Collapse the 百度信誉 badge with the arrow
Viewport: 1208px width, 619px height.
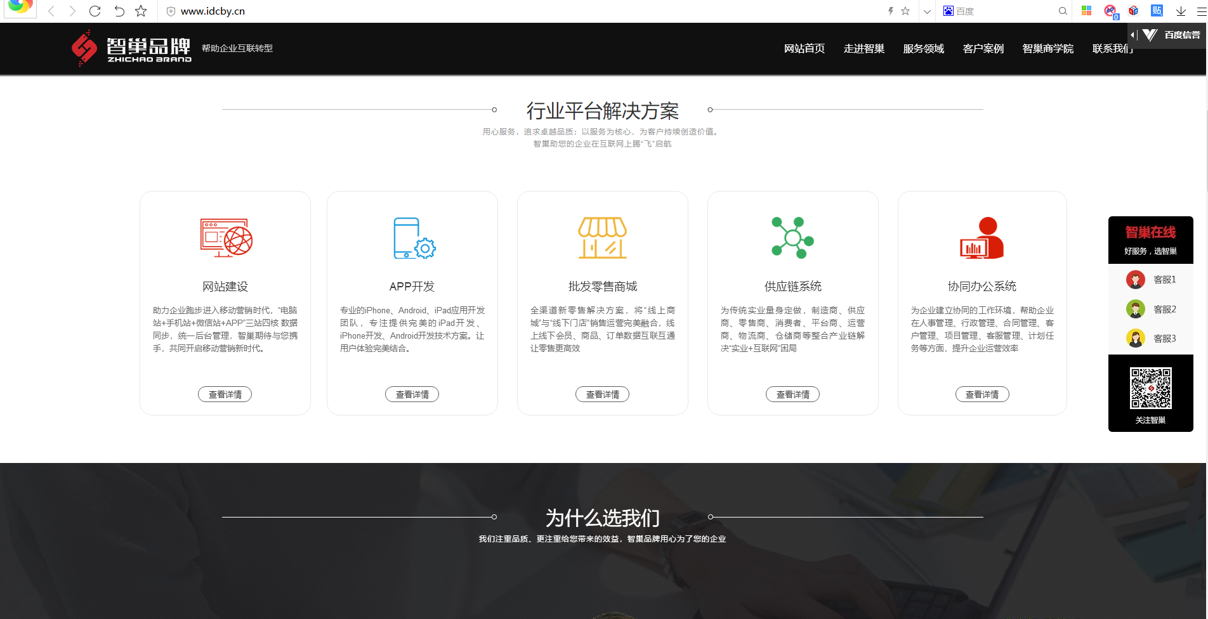[1131, 35]
